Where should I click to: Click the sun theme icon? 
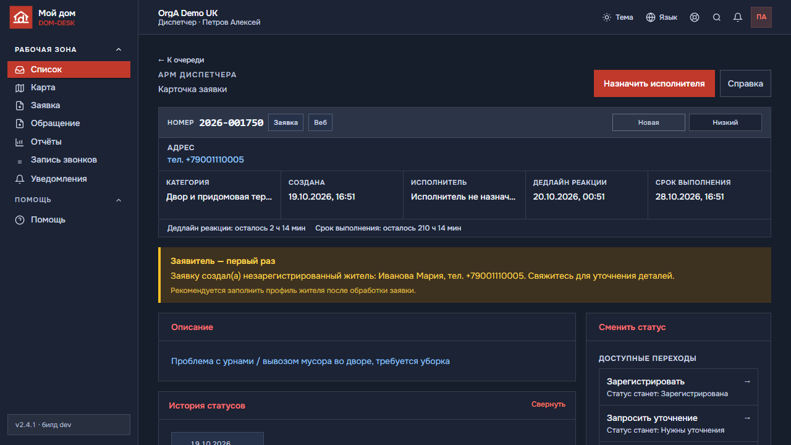click(x=607, y=17)
